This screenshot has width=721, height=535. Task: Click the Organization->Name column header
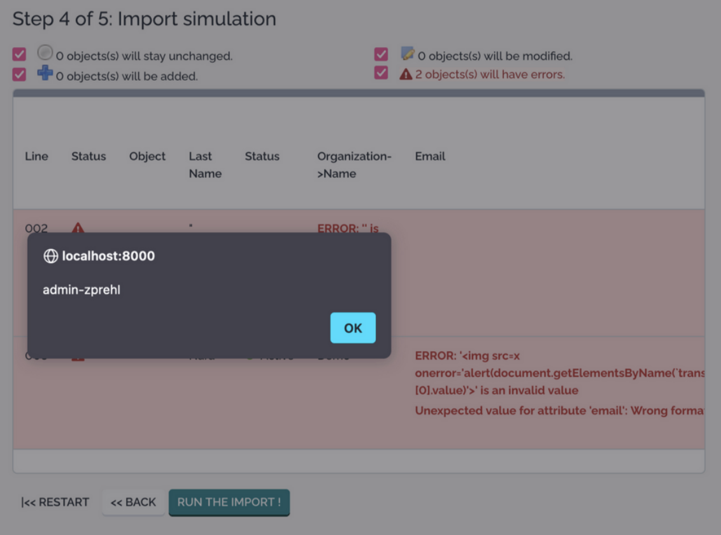click(x=354, y=165)
